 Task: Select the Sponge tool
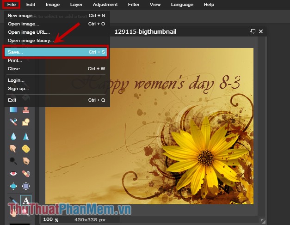point(26,149)
